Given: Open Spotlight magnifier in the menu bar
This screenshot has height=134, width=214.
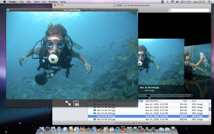Looking at the screenshot, I should point(209,2).
